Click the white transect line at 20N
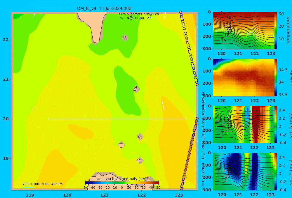Image resolution: width=292 pixels, height=198 pixels. [x=117, y=119]
